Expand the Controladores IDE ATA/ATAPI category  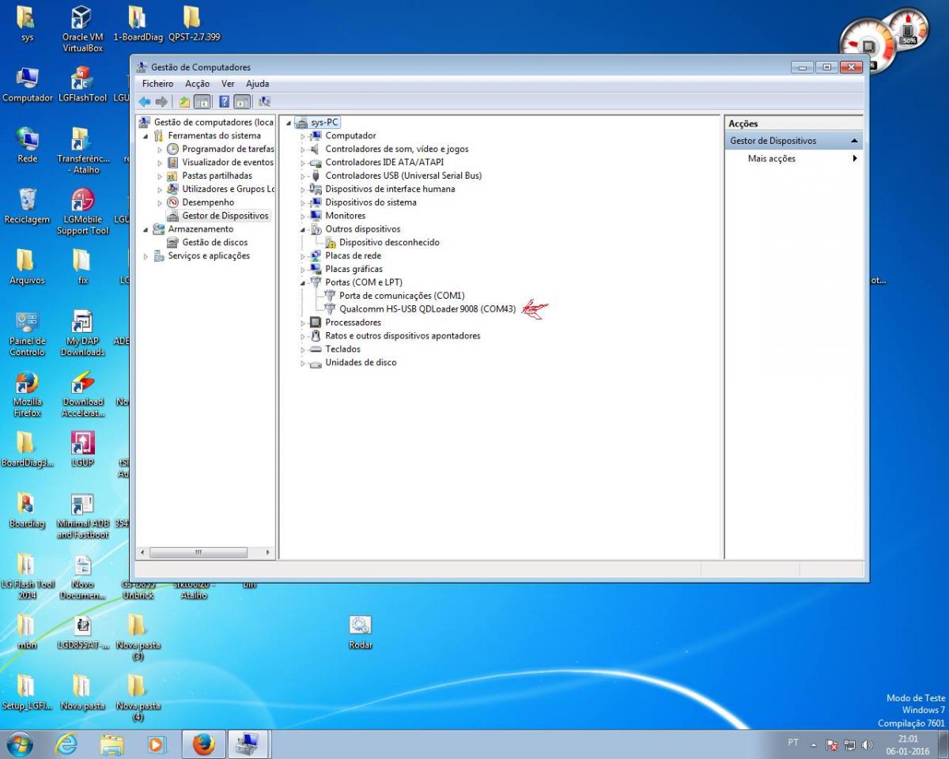[303, 163]
